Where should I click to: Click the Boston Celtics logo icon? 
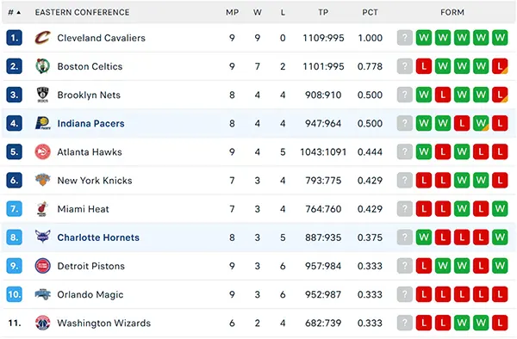[43, 66]
